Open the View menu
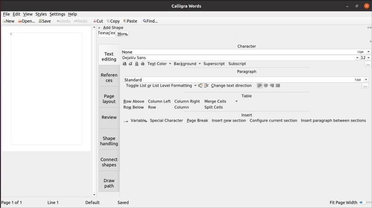 28,14
